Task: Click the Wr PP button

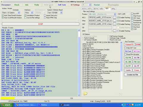Action: (x=137, y=66)
